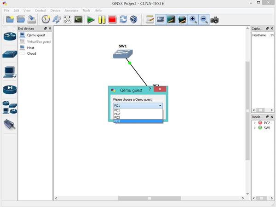The width and height of the screenshot is (276, 207).
Task: Choose PC2 in the dropdown list
Action: point(138,114)
